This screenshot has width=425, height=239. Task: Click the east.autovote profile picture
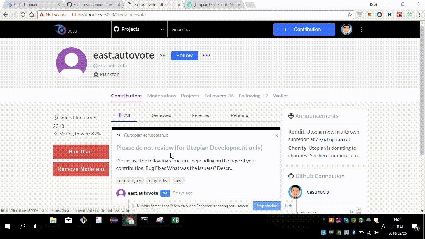click(x=72, y=63)
